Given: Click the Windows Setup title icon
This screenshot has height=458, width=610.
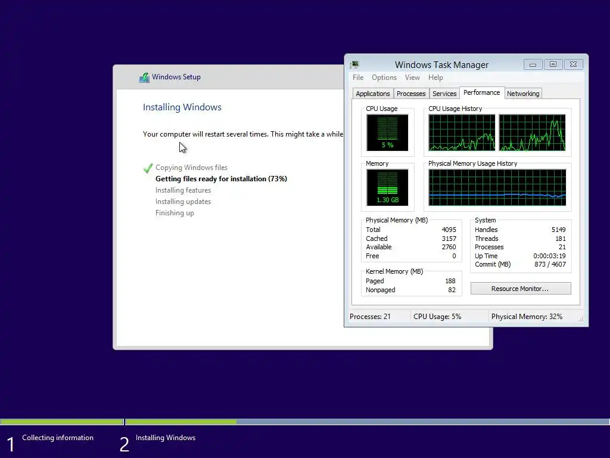Looking at the screenshot, I should 144,78.
